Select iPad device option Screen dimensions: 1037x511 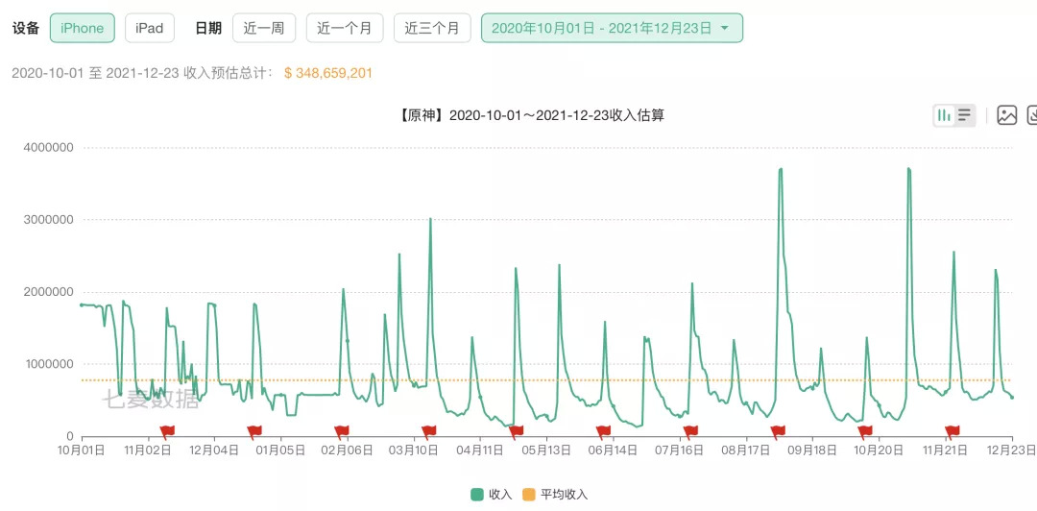(150, 28)
